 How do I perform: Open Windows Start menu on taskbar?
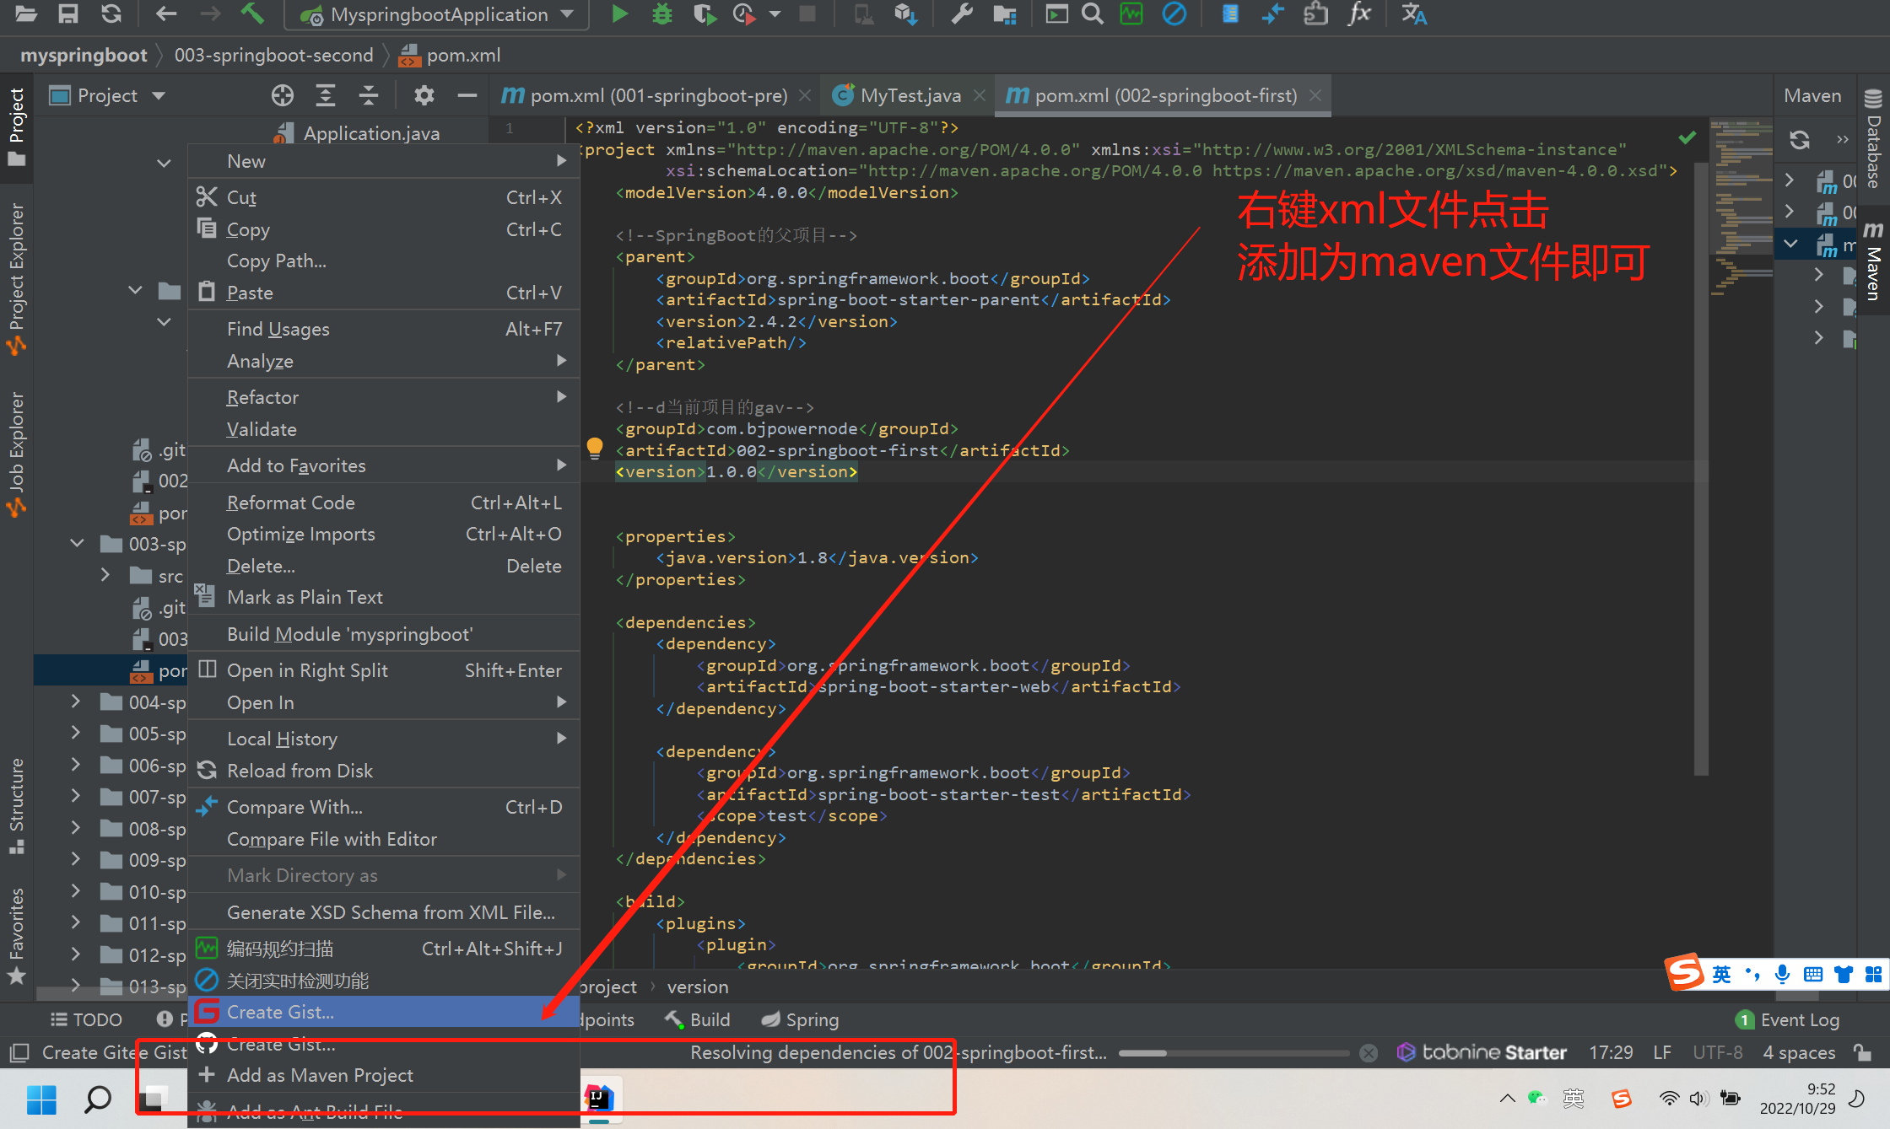[41, 1099]
